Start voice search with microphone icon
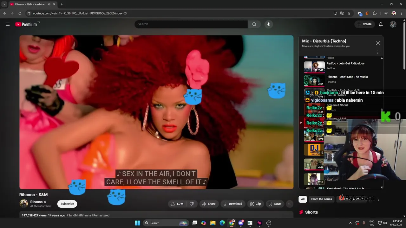 (x=269, y=24)
